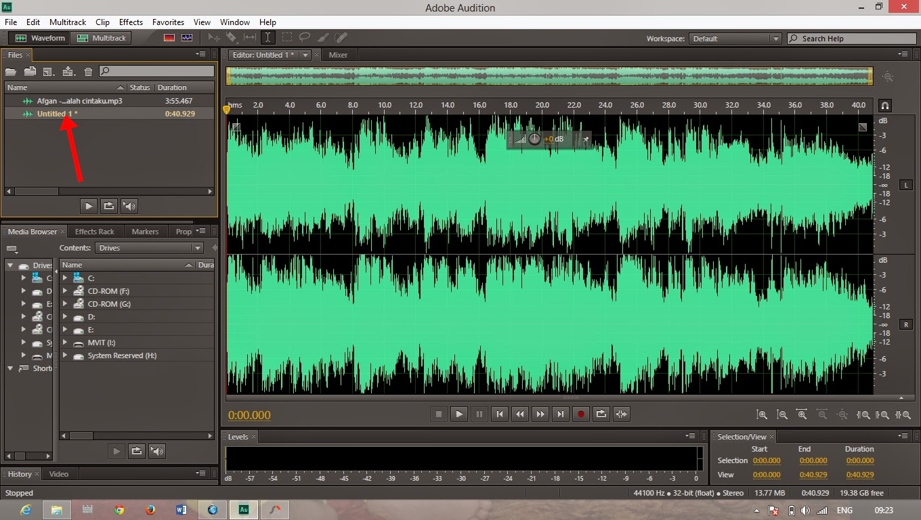Click the Play button in the Files panel
Screen dimensions: 921x520
click(x=89, y=206)
